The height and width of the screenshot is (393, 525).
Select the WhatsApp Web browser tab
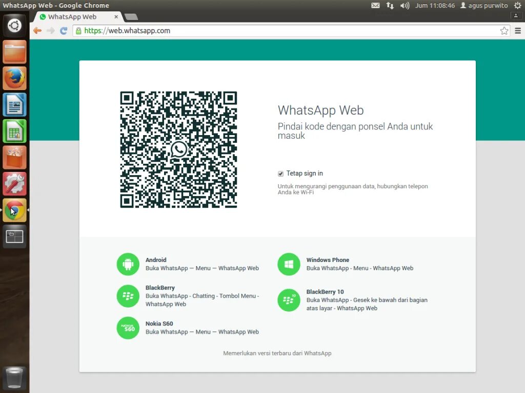click(x=78, y=17)
